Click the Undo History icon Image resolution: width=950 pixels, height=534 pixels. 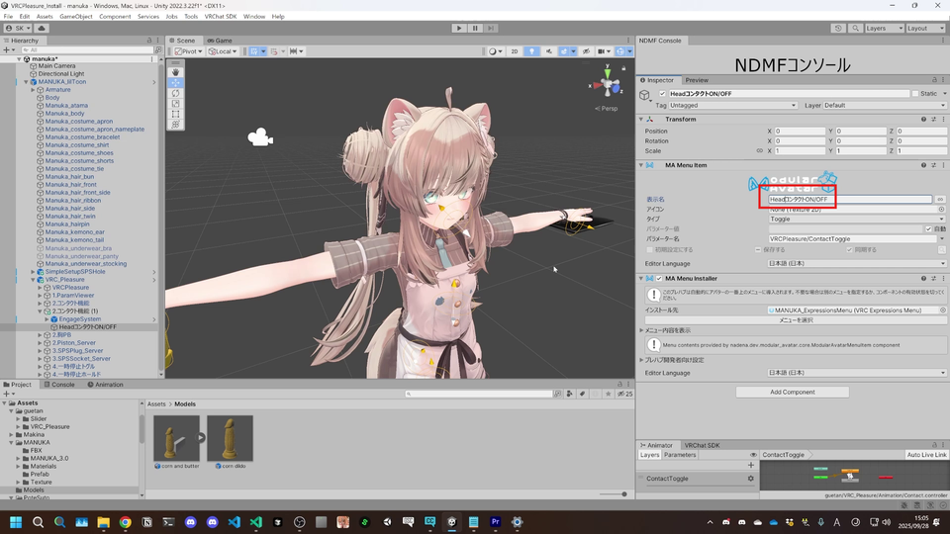click(838, 29)
